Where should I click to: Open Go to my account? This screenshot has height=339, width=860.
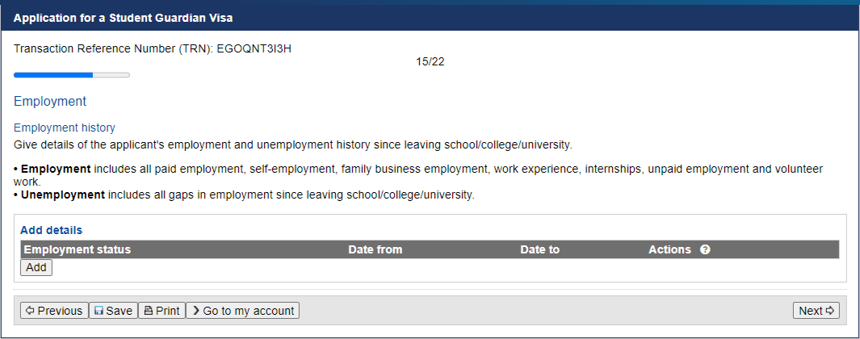point(242,311)
